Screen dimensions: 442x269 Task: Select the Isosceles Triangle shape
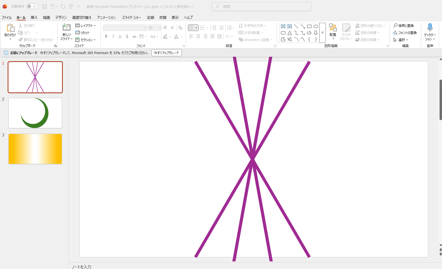point(289,33)
